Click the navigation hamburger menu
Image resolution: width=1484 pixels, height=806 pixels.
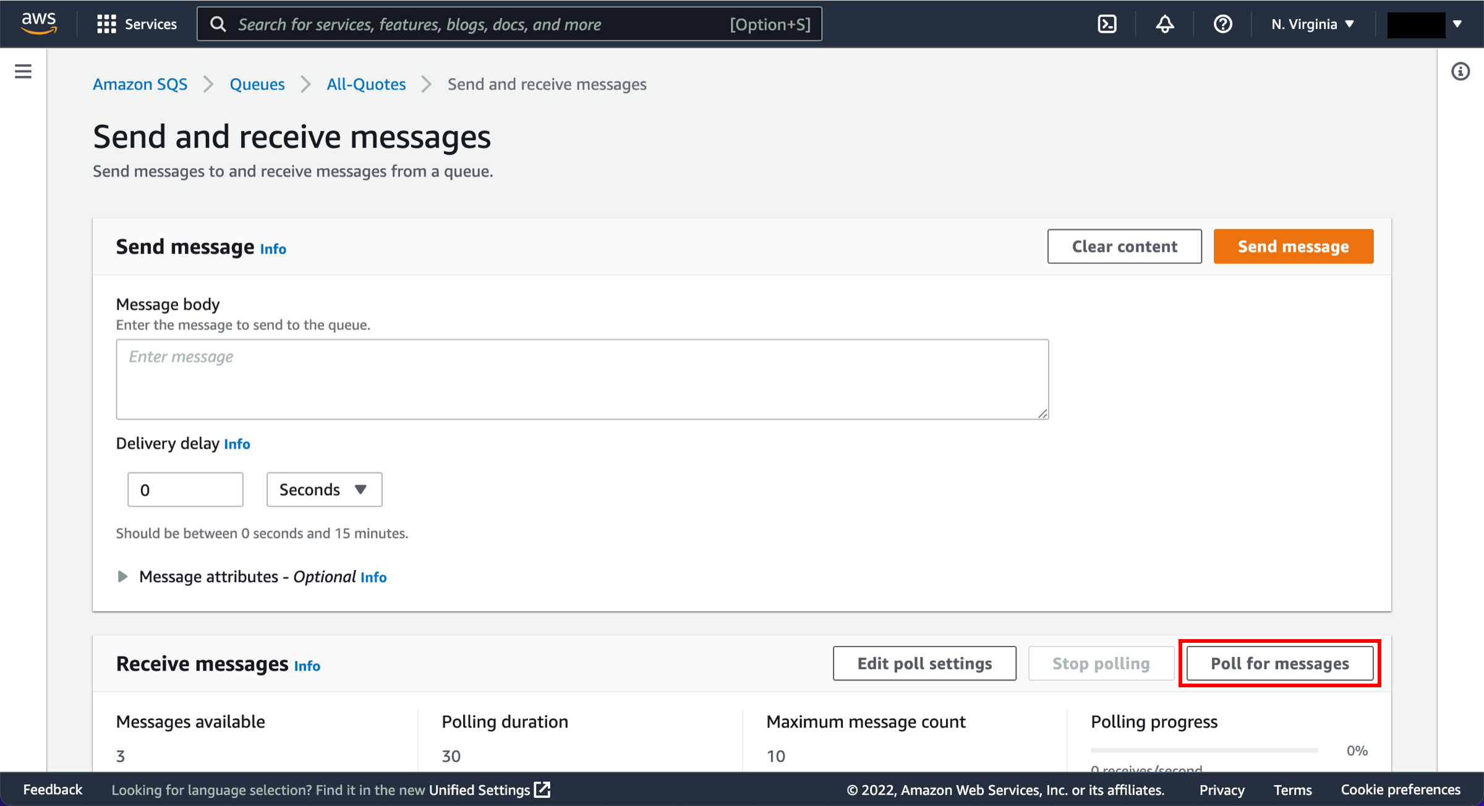point(23,72)
